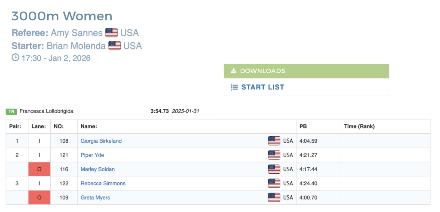The width and height of the screenshot is (440, 212).
Task: Click Greta Myers' USA flag icon
Action: click(274, 197)
